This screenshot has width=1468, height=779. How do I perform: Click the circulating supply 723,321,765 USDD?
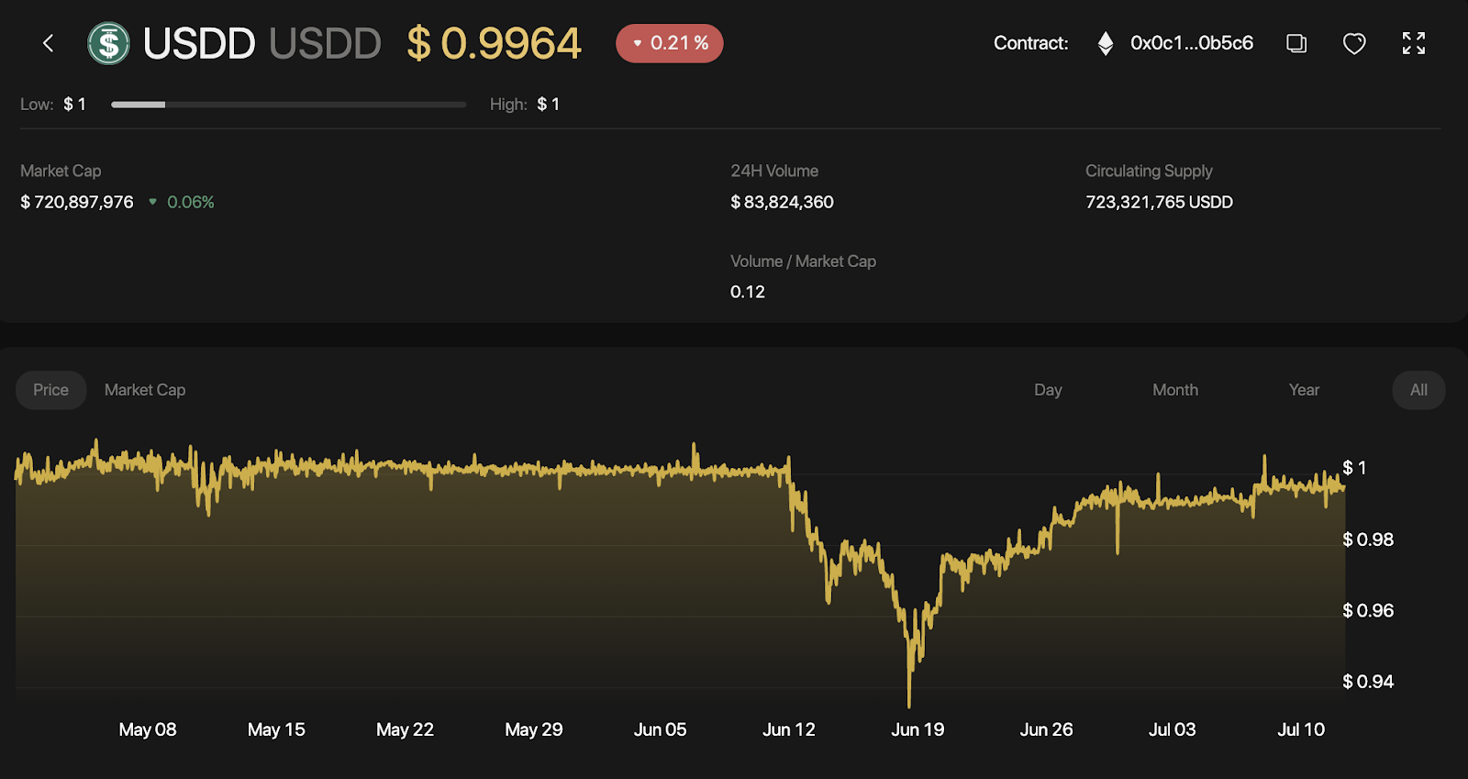[x=1159, y=202]
